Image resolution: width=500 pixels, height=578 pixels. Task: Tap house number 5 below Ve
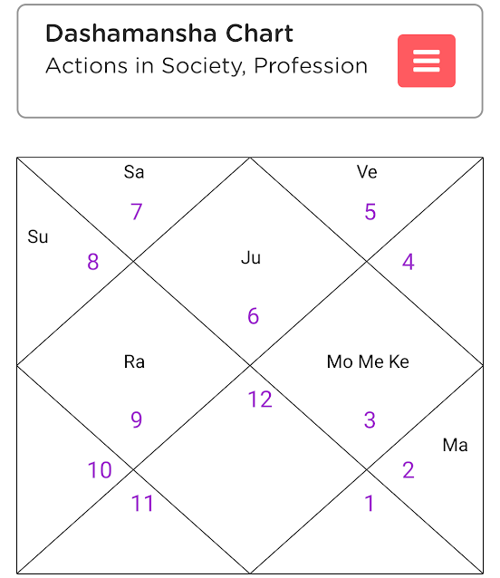click(370, 212)
